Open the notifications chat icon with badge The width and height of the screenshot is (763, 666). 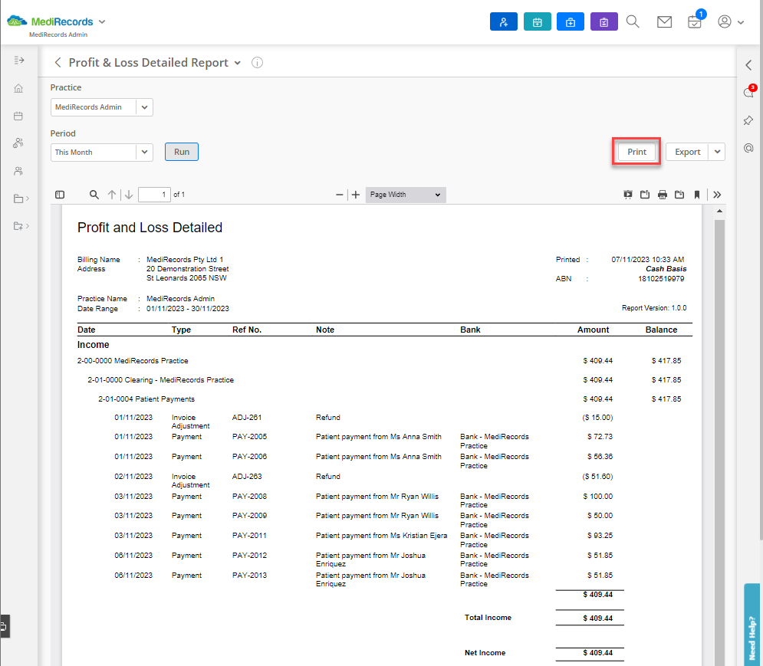tap(749, 92)
